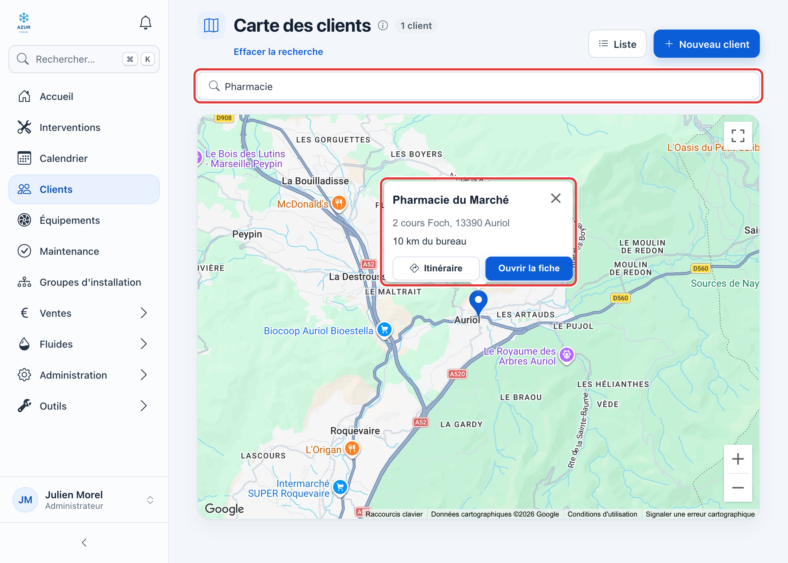
Task: Open Interventions page
Action: [x=84, y=127]
